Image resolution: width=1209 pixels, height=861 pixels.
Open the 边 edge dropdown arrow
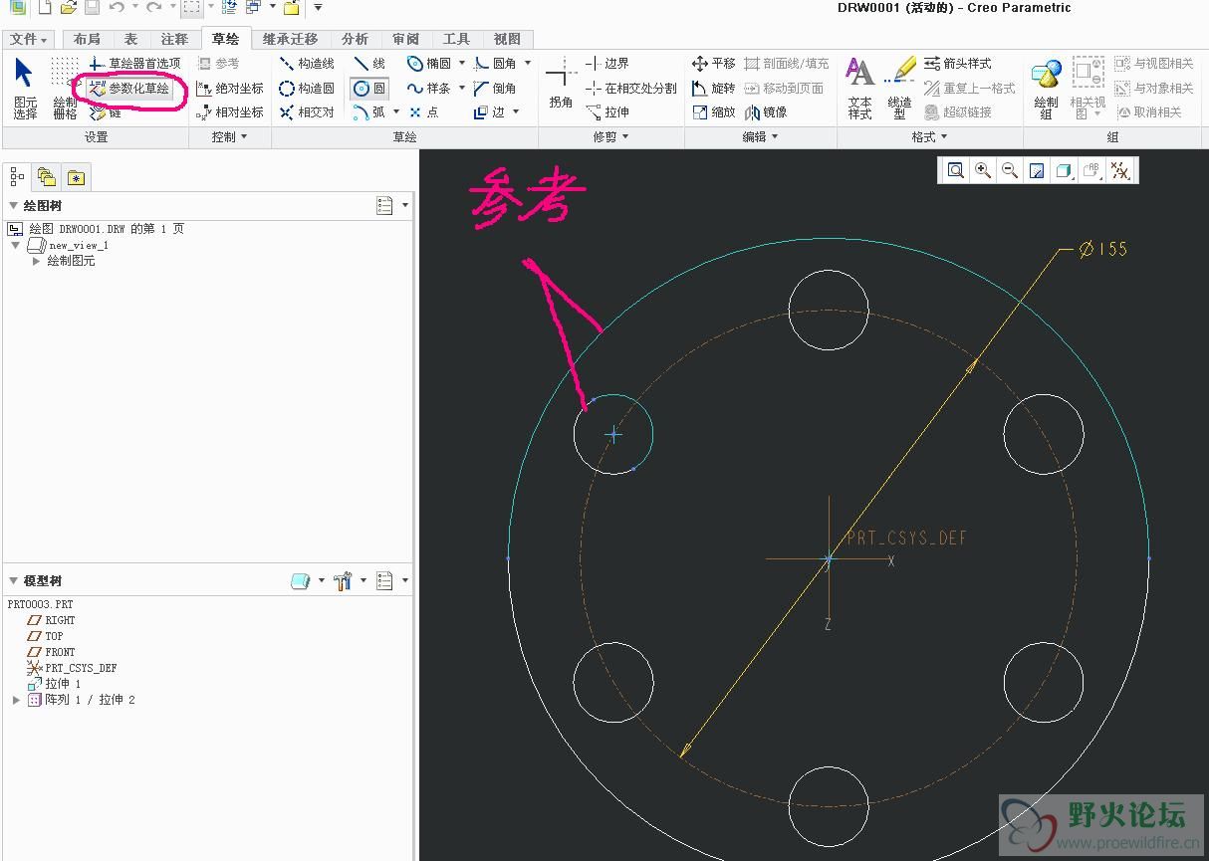[516, 112]
